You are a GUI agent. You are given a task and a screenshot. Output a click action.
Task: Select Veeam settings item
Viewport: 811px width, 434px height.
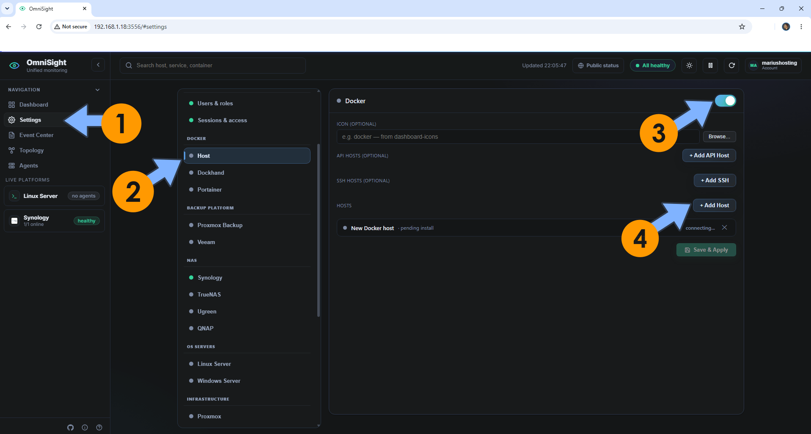point(247,242)
